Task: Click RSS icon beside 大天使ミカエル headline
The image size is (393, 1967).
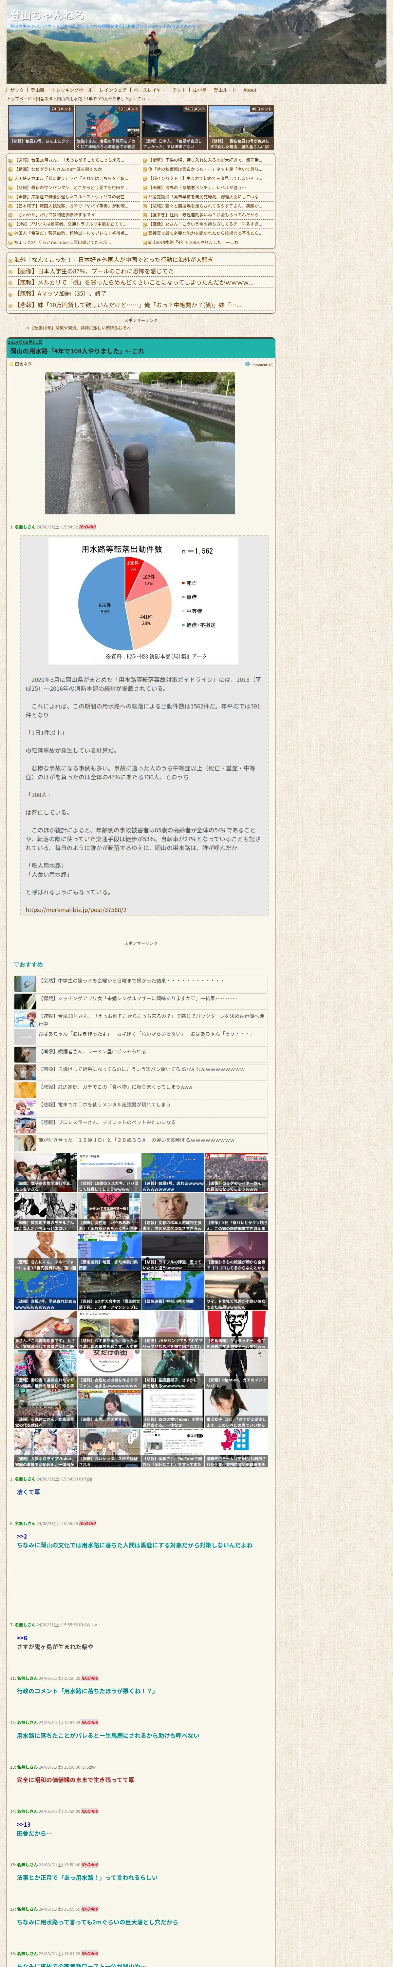Action: point(11,179)
